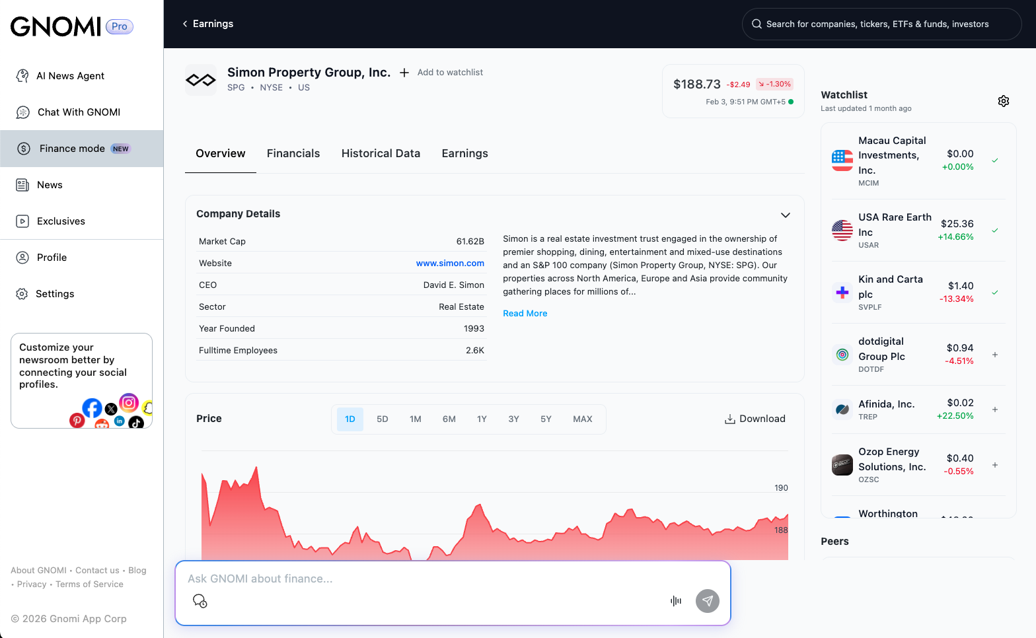
Task: Open AI News Agent from the sidebar
Action: coord(70,76)
